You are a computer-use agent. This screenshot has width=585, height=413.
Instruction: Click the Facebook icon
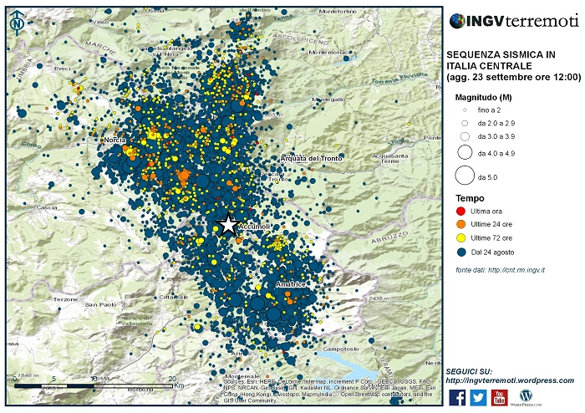click(457, 397)
